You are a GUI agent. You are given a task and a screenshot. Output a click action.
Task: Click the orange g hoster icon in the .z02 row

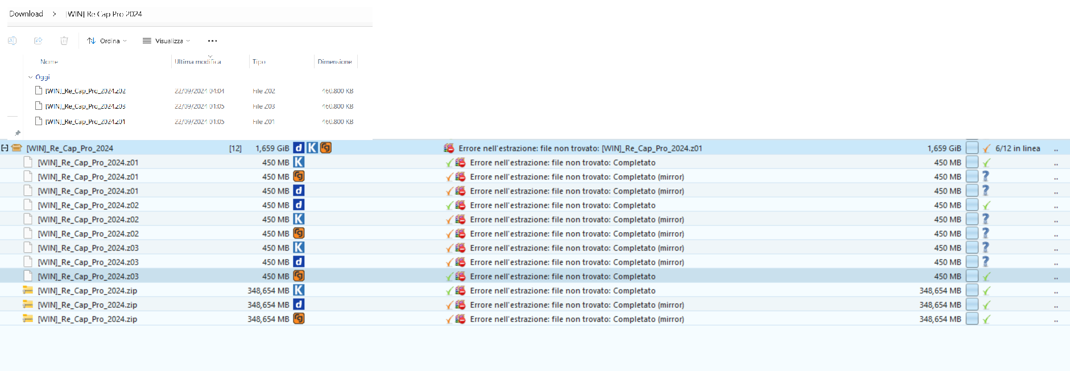click(x=299, y=233)
